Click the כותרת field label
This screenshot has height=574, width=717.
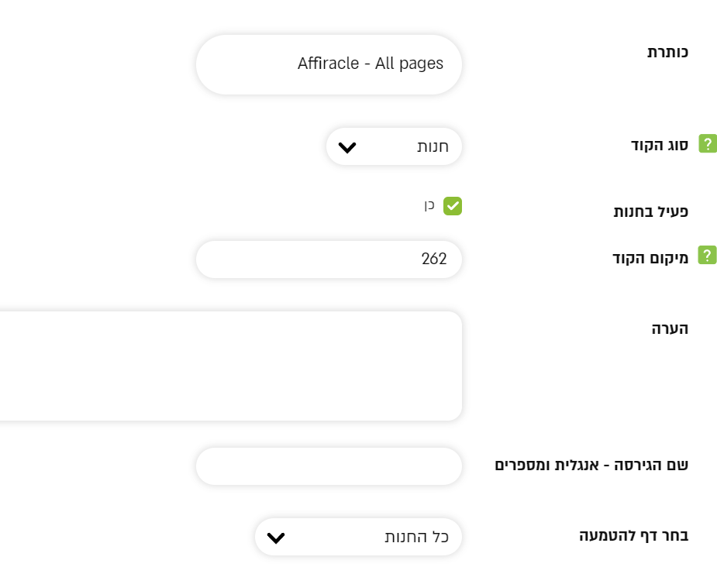coord(667,53)
